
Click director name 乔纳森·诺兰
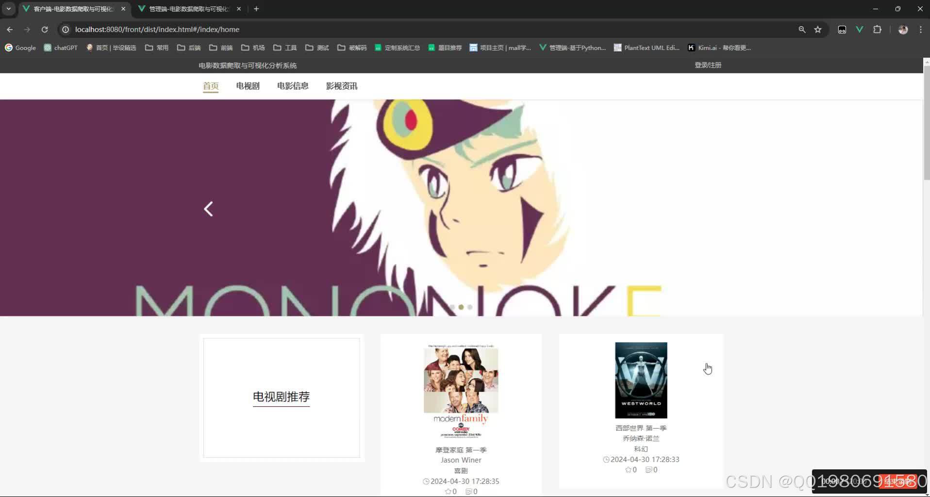641,438
